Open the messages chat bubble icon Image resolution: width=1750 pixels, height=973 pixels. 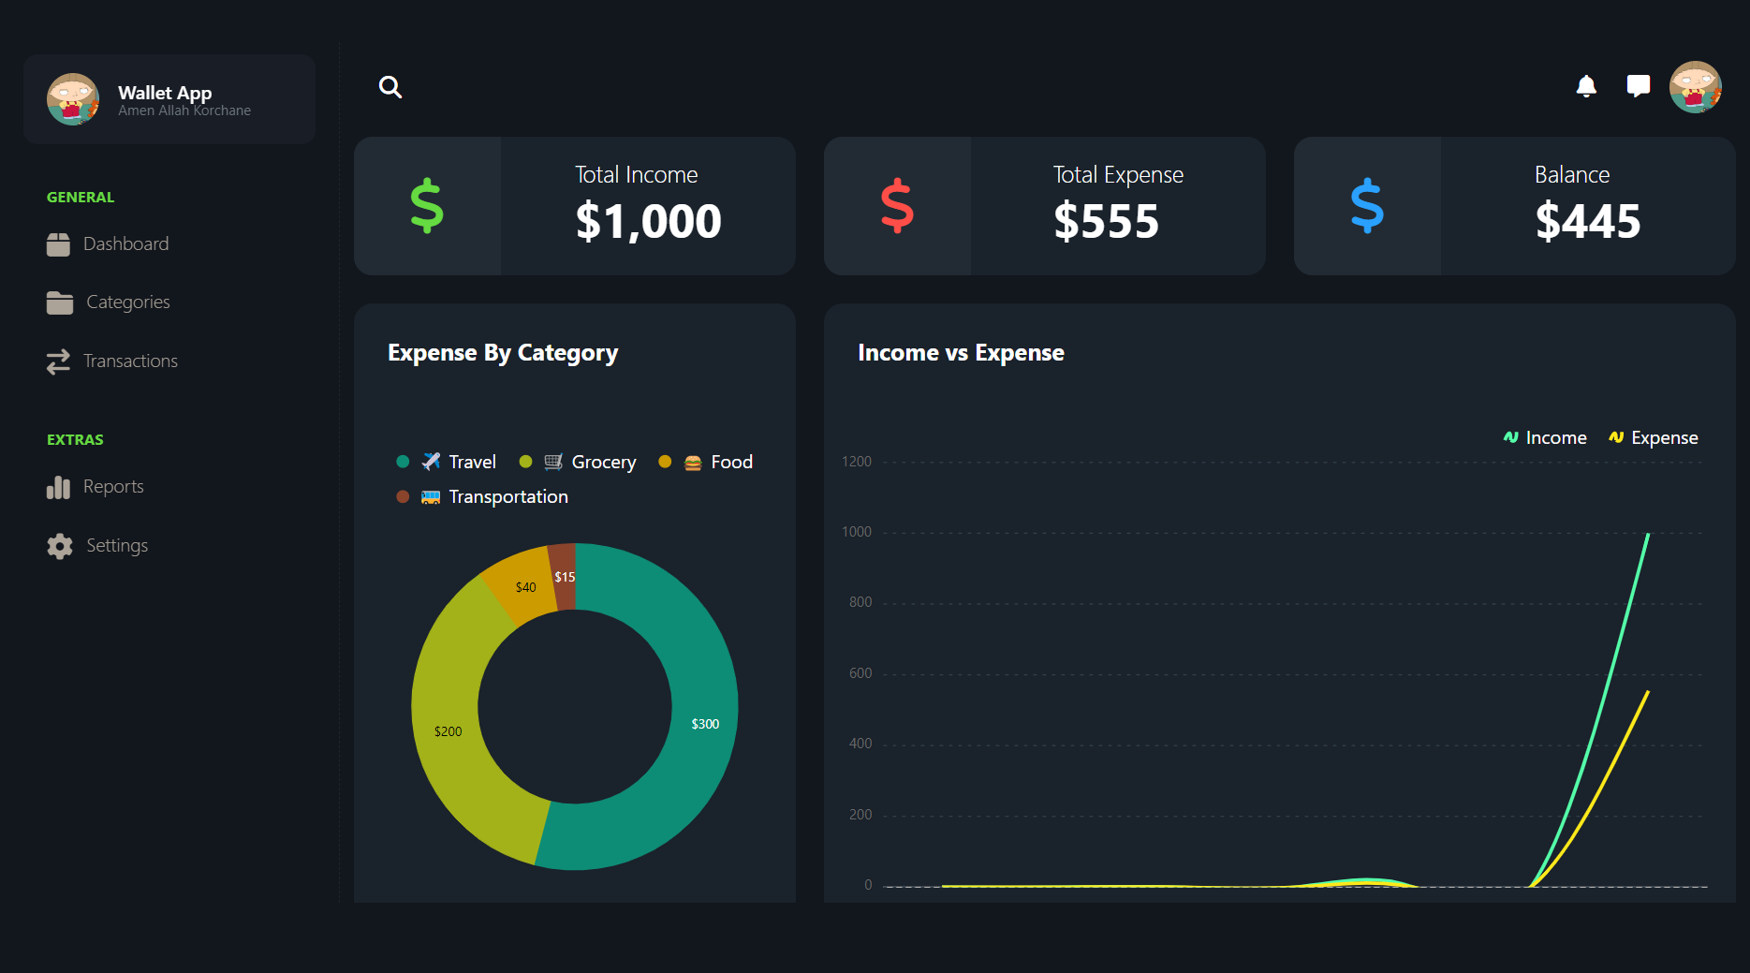[x=1638, y=85]
